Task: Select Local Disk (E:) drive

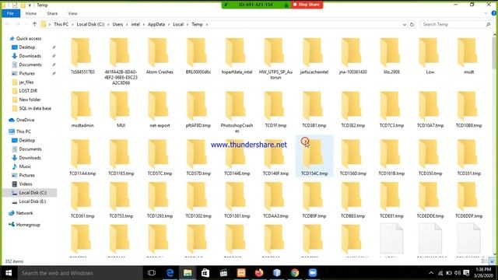Action: pos(32,201)
